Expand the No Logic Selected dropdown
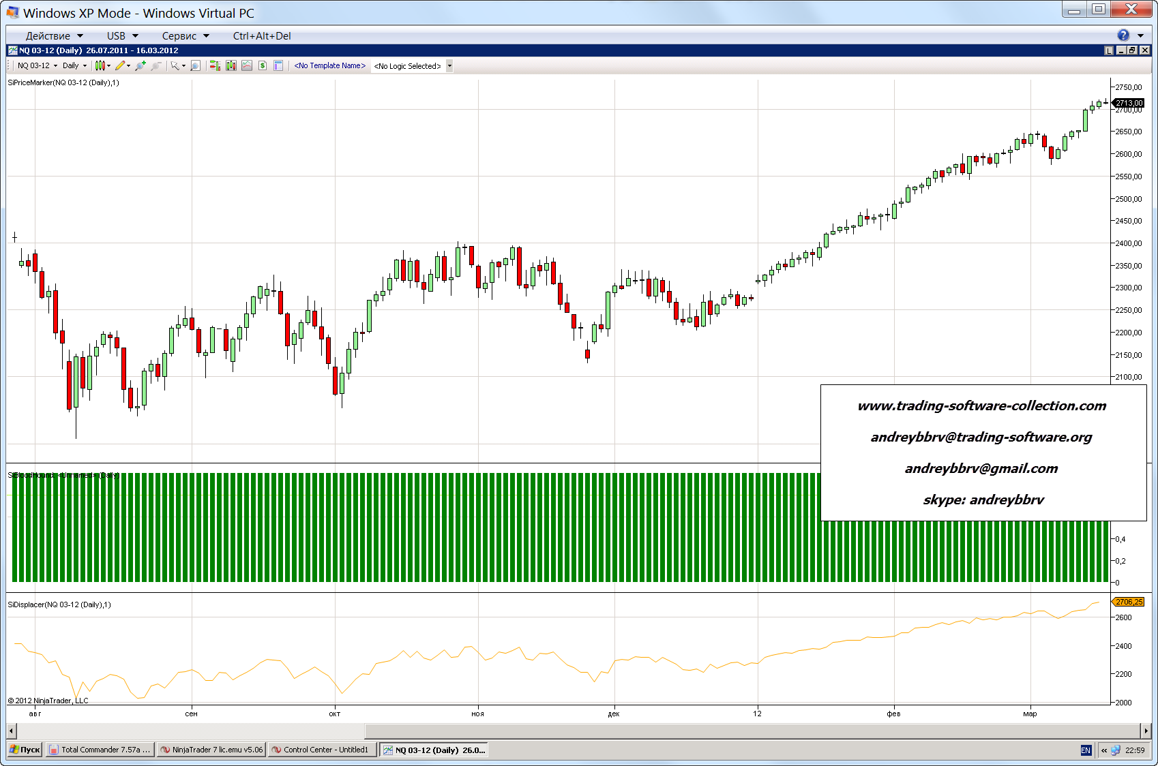The height and width of the screenshot is (766, 1158). click(x=449, y=66)
